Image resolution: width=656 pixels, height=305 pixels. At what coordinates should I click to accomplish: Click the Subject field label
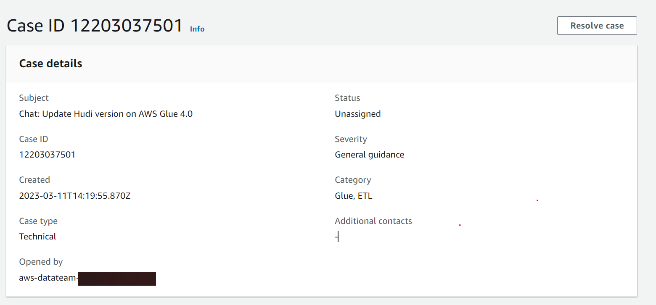[x=34, y=98]
